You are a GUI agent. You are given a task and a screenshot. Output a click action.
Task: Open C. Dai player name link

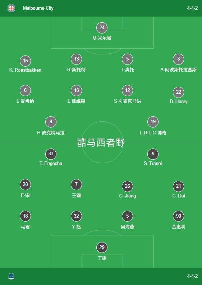pos(178,196)
